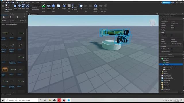This screenshot has height=103, width=184.
Task: Expand the GripForward property
Action: [x=160, y=21]
